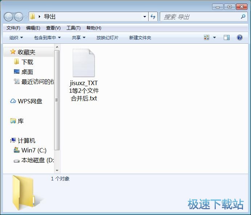Image resolution: width=251 pixels, height=215 pixels.
Task: Click the disk icon for D: drive
Action: [x=17, y=161]
